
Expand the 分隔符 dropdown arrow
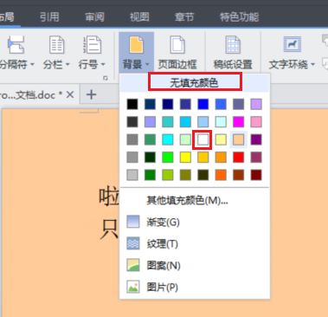click(x=32, y=64)
